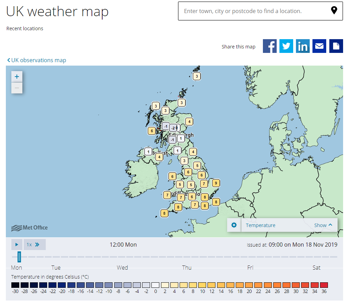The height and width of the screenshot is (305, 351).
Task: Go back to UK observations map
Action: tap(36, 60)
